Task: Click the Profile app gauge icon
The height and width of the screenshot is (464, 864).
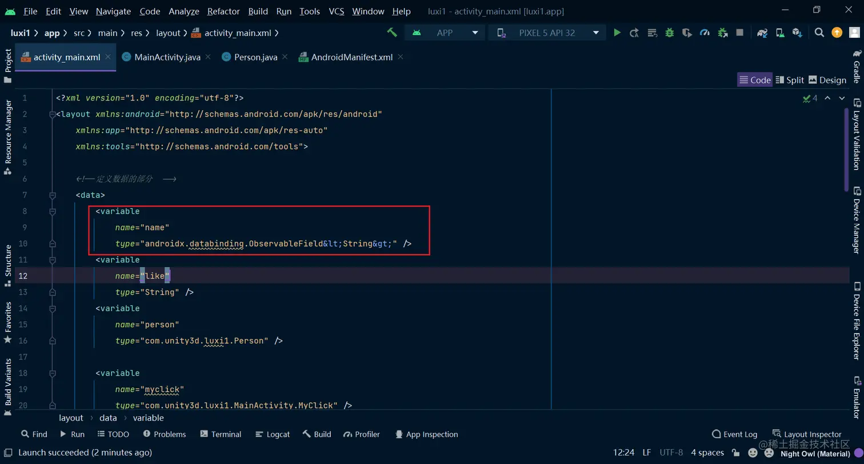Action: 705,33
